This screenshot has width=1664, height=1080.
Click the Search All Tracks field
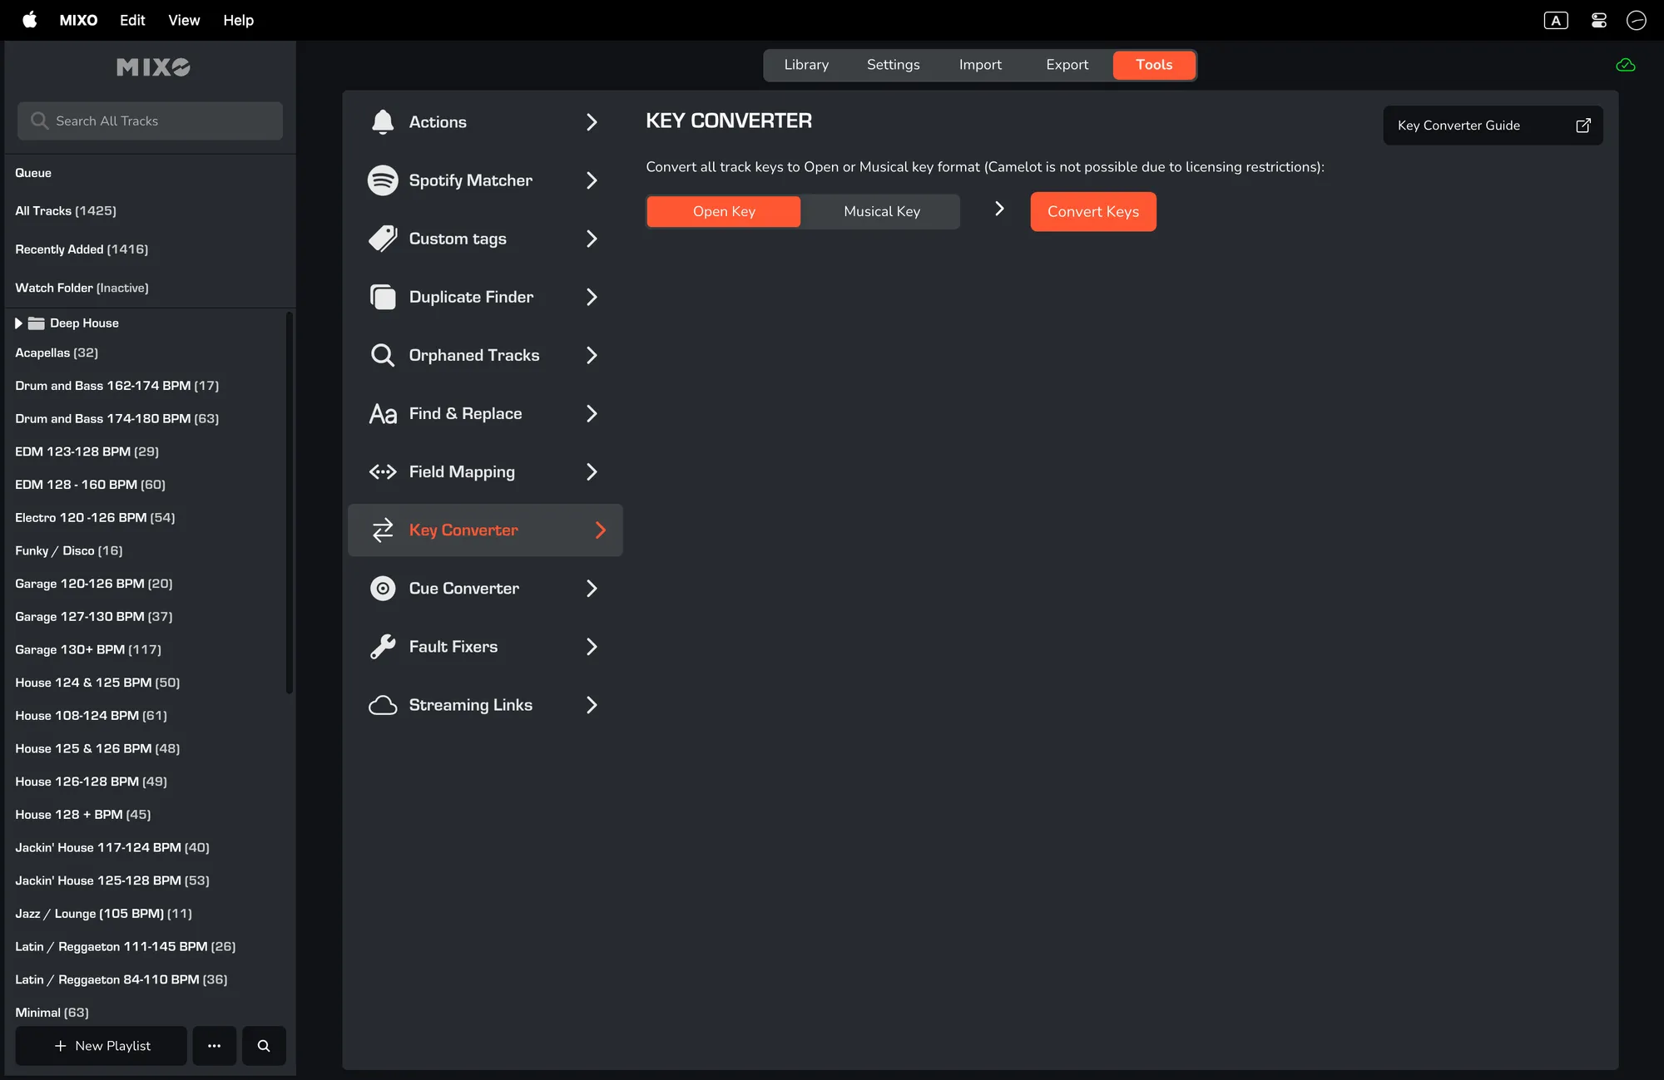[x=151, y=121]
